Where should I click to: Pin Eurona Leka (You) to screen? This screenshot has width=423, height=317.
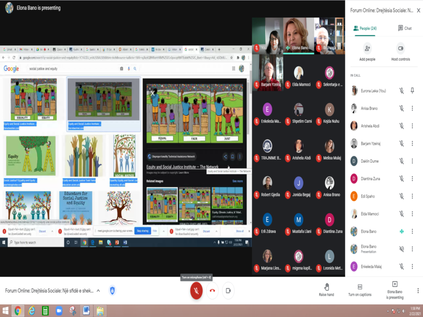412,91
